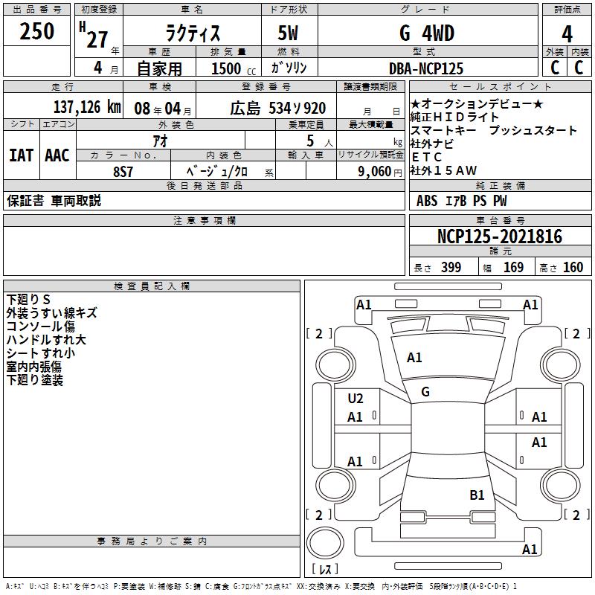Click the 検査員記入欄 section header
Screen dimensions: 595x595
click(152, 286)
